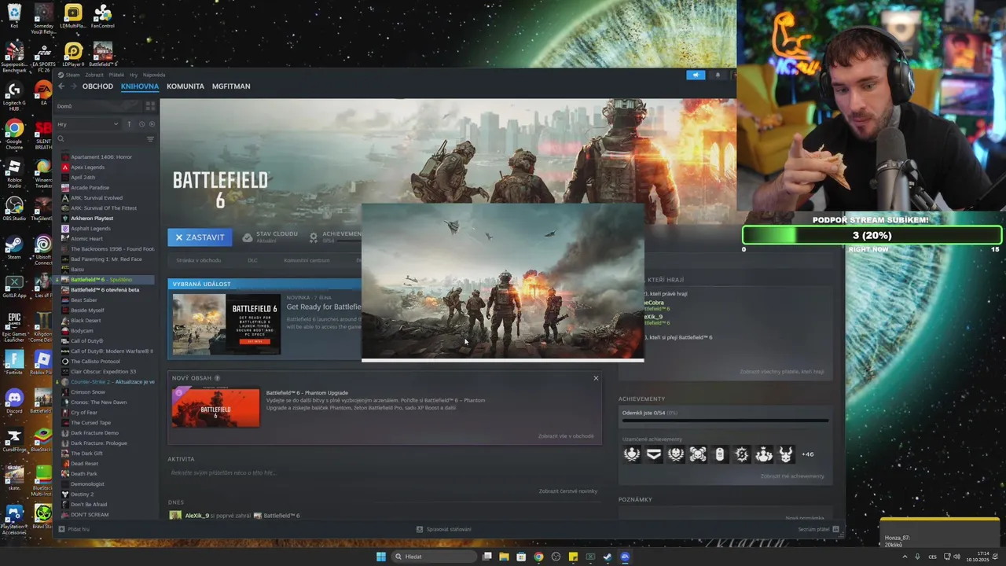Image resolution: width=1006 pixels, height=566 pixels.
Task: Open the OBCHOD store tab
Action: [x=97, y=86]
